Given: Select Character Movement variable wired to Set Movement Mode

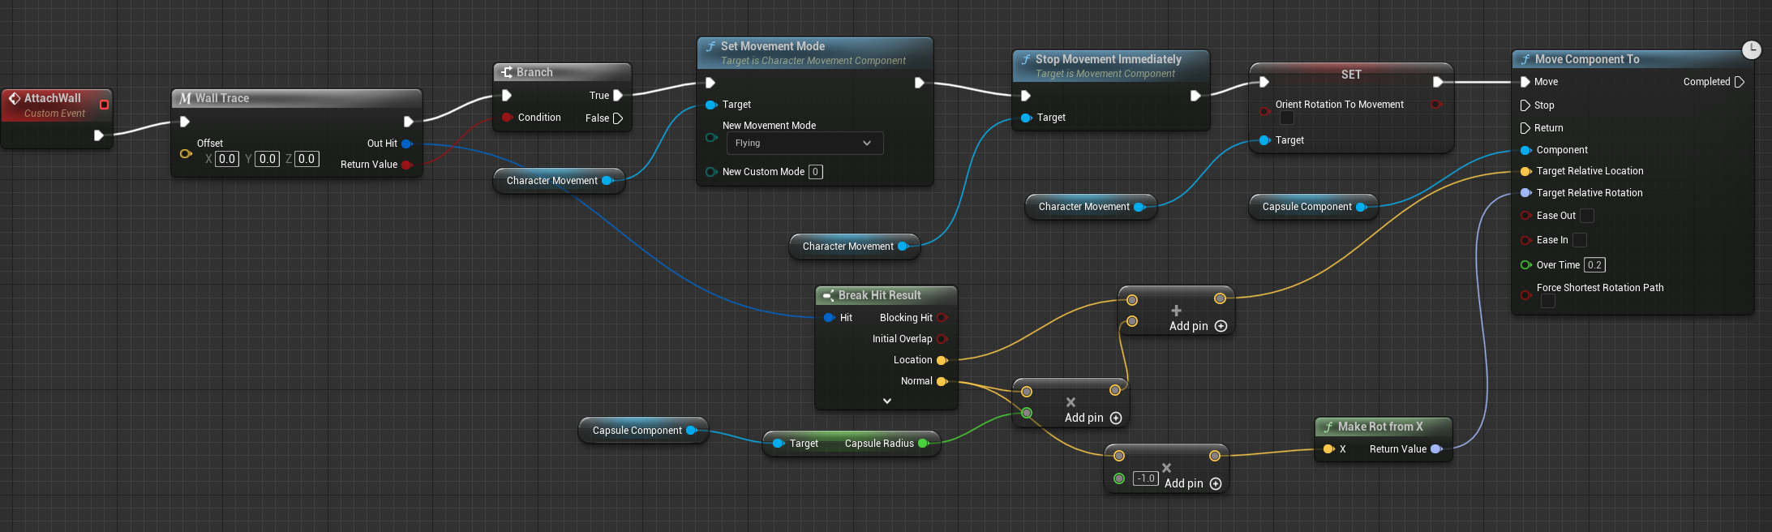Looking at the screenshot, I should pyautogui.click(x=559, y=181).
